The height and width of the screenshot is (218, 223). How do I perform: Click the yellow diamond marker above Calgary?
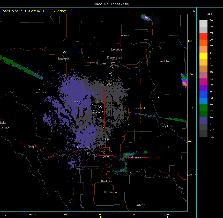coord(105,152)
